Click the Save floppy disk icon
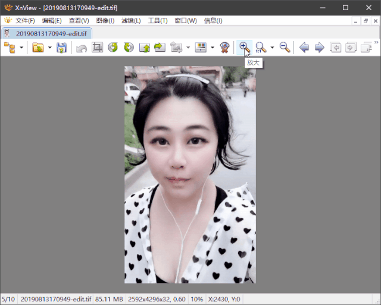 pos(61,48)
